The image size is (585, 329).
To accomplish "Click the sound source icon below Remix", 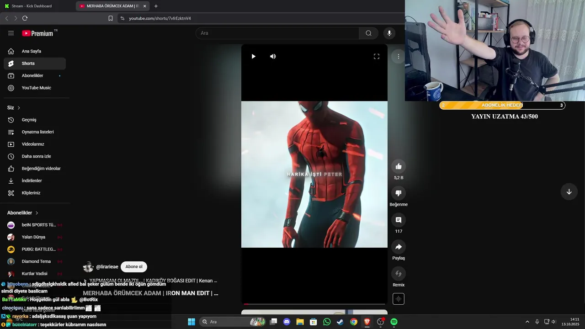I will click(399, 299).
